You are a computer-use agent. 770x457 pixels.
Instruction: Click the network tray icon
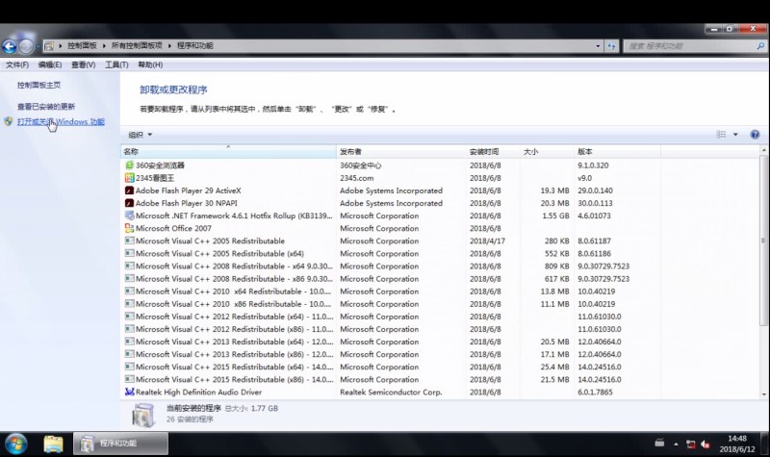(690, 444)
